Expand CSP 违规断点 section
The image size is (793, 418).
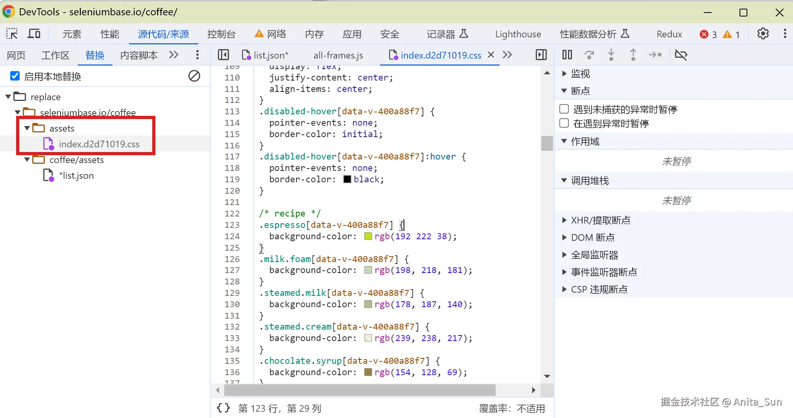pyautogui.click(x=564, y=289)
